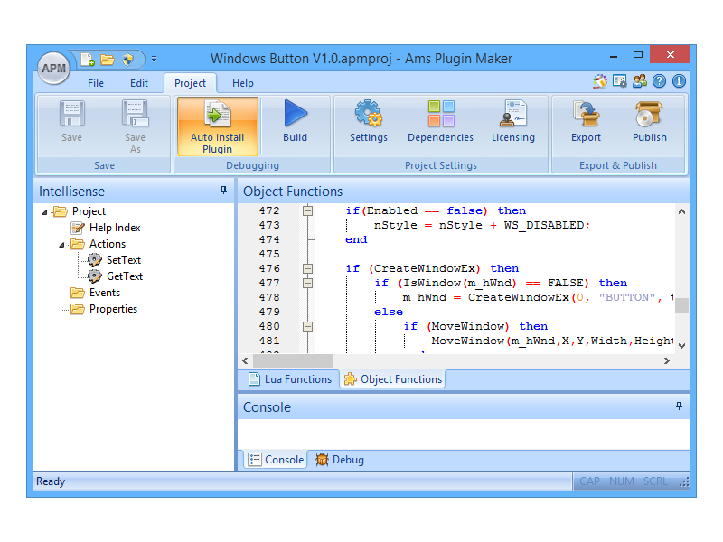Click the code editor scroll up arrow

(681, 211)
